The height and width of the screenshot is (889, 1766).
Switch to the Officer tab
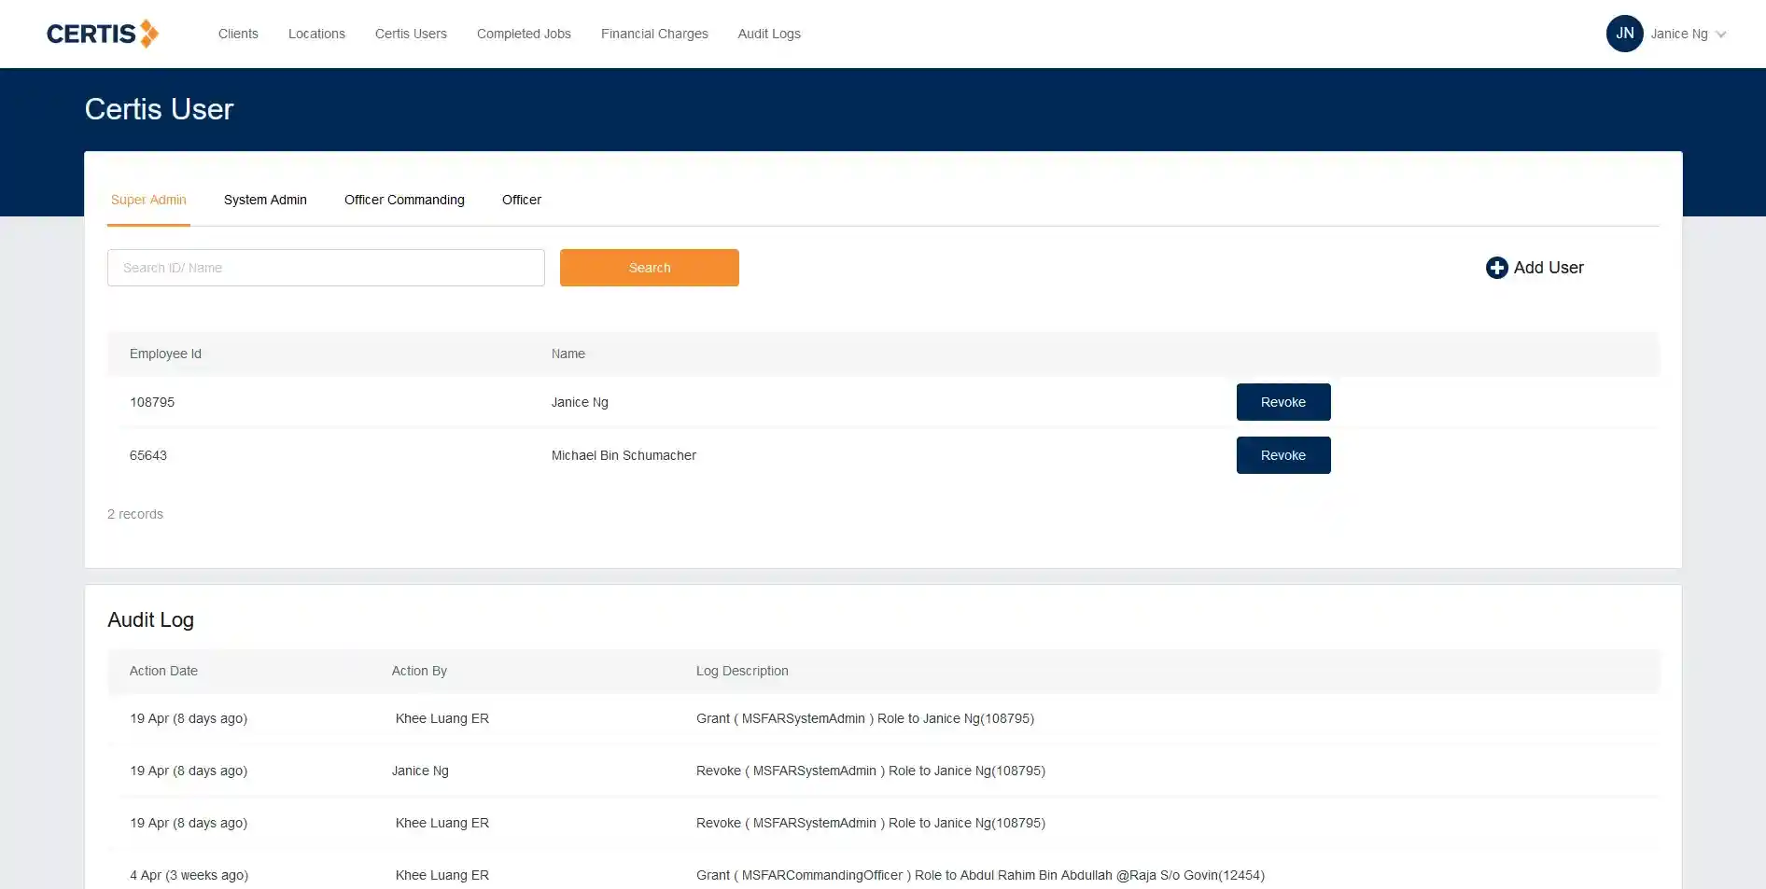522,200
